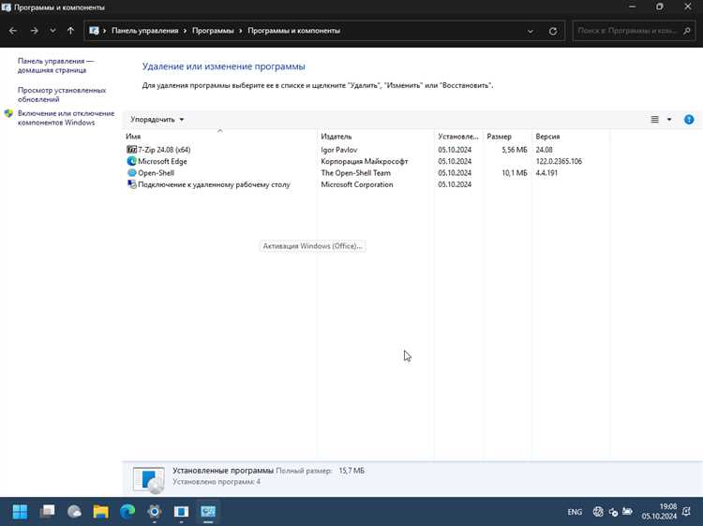The height and width of the screenshot is (526, 703).
Task: Click the Control Panel icon in the address bar
Action: [94, 31]
